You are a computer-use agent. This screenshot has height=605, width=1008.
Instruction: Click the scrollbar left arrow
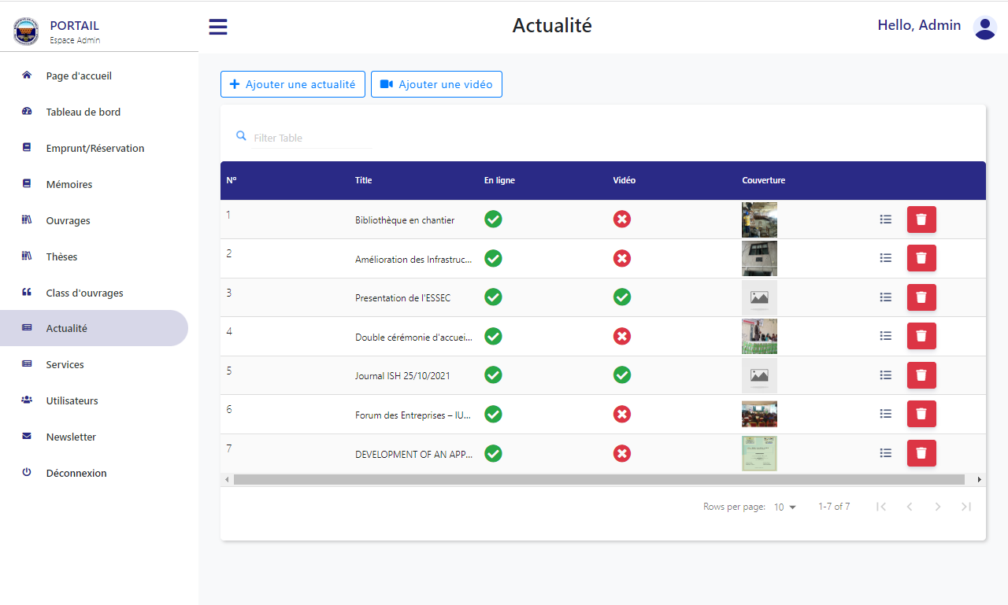(x=227, y=479)
